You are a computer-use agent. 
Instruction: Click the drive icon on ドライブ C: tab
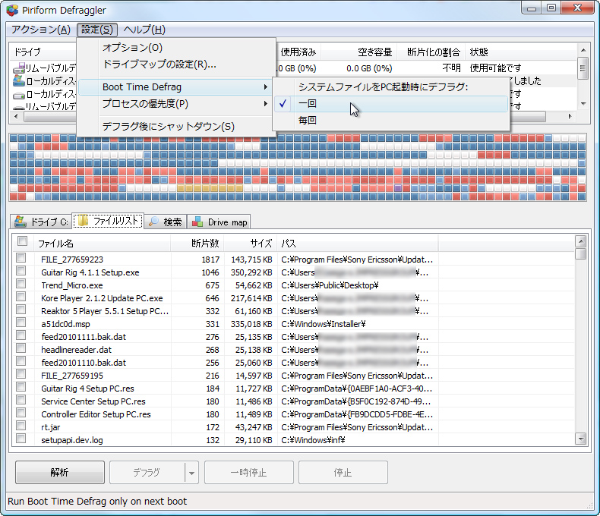(x=21, y=222)
